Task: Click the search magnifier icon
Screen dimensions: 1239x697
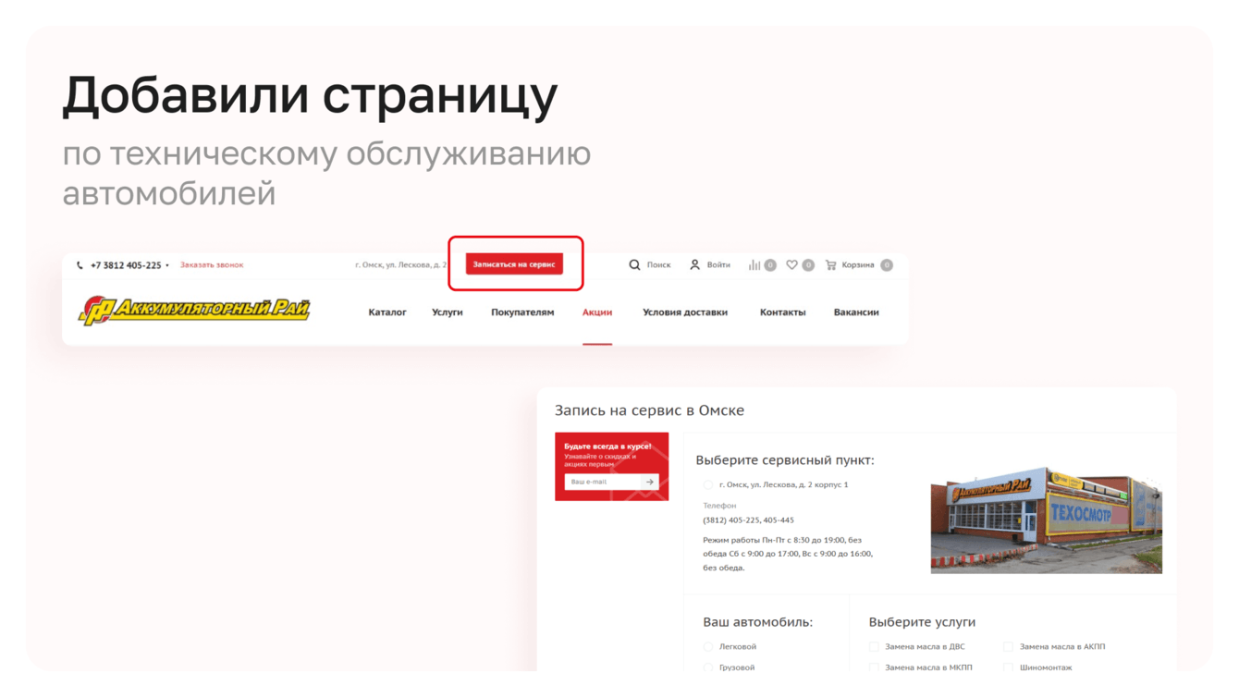Action: click(634, 265)
